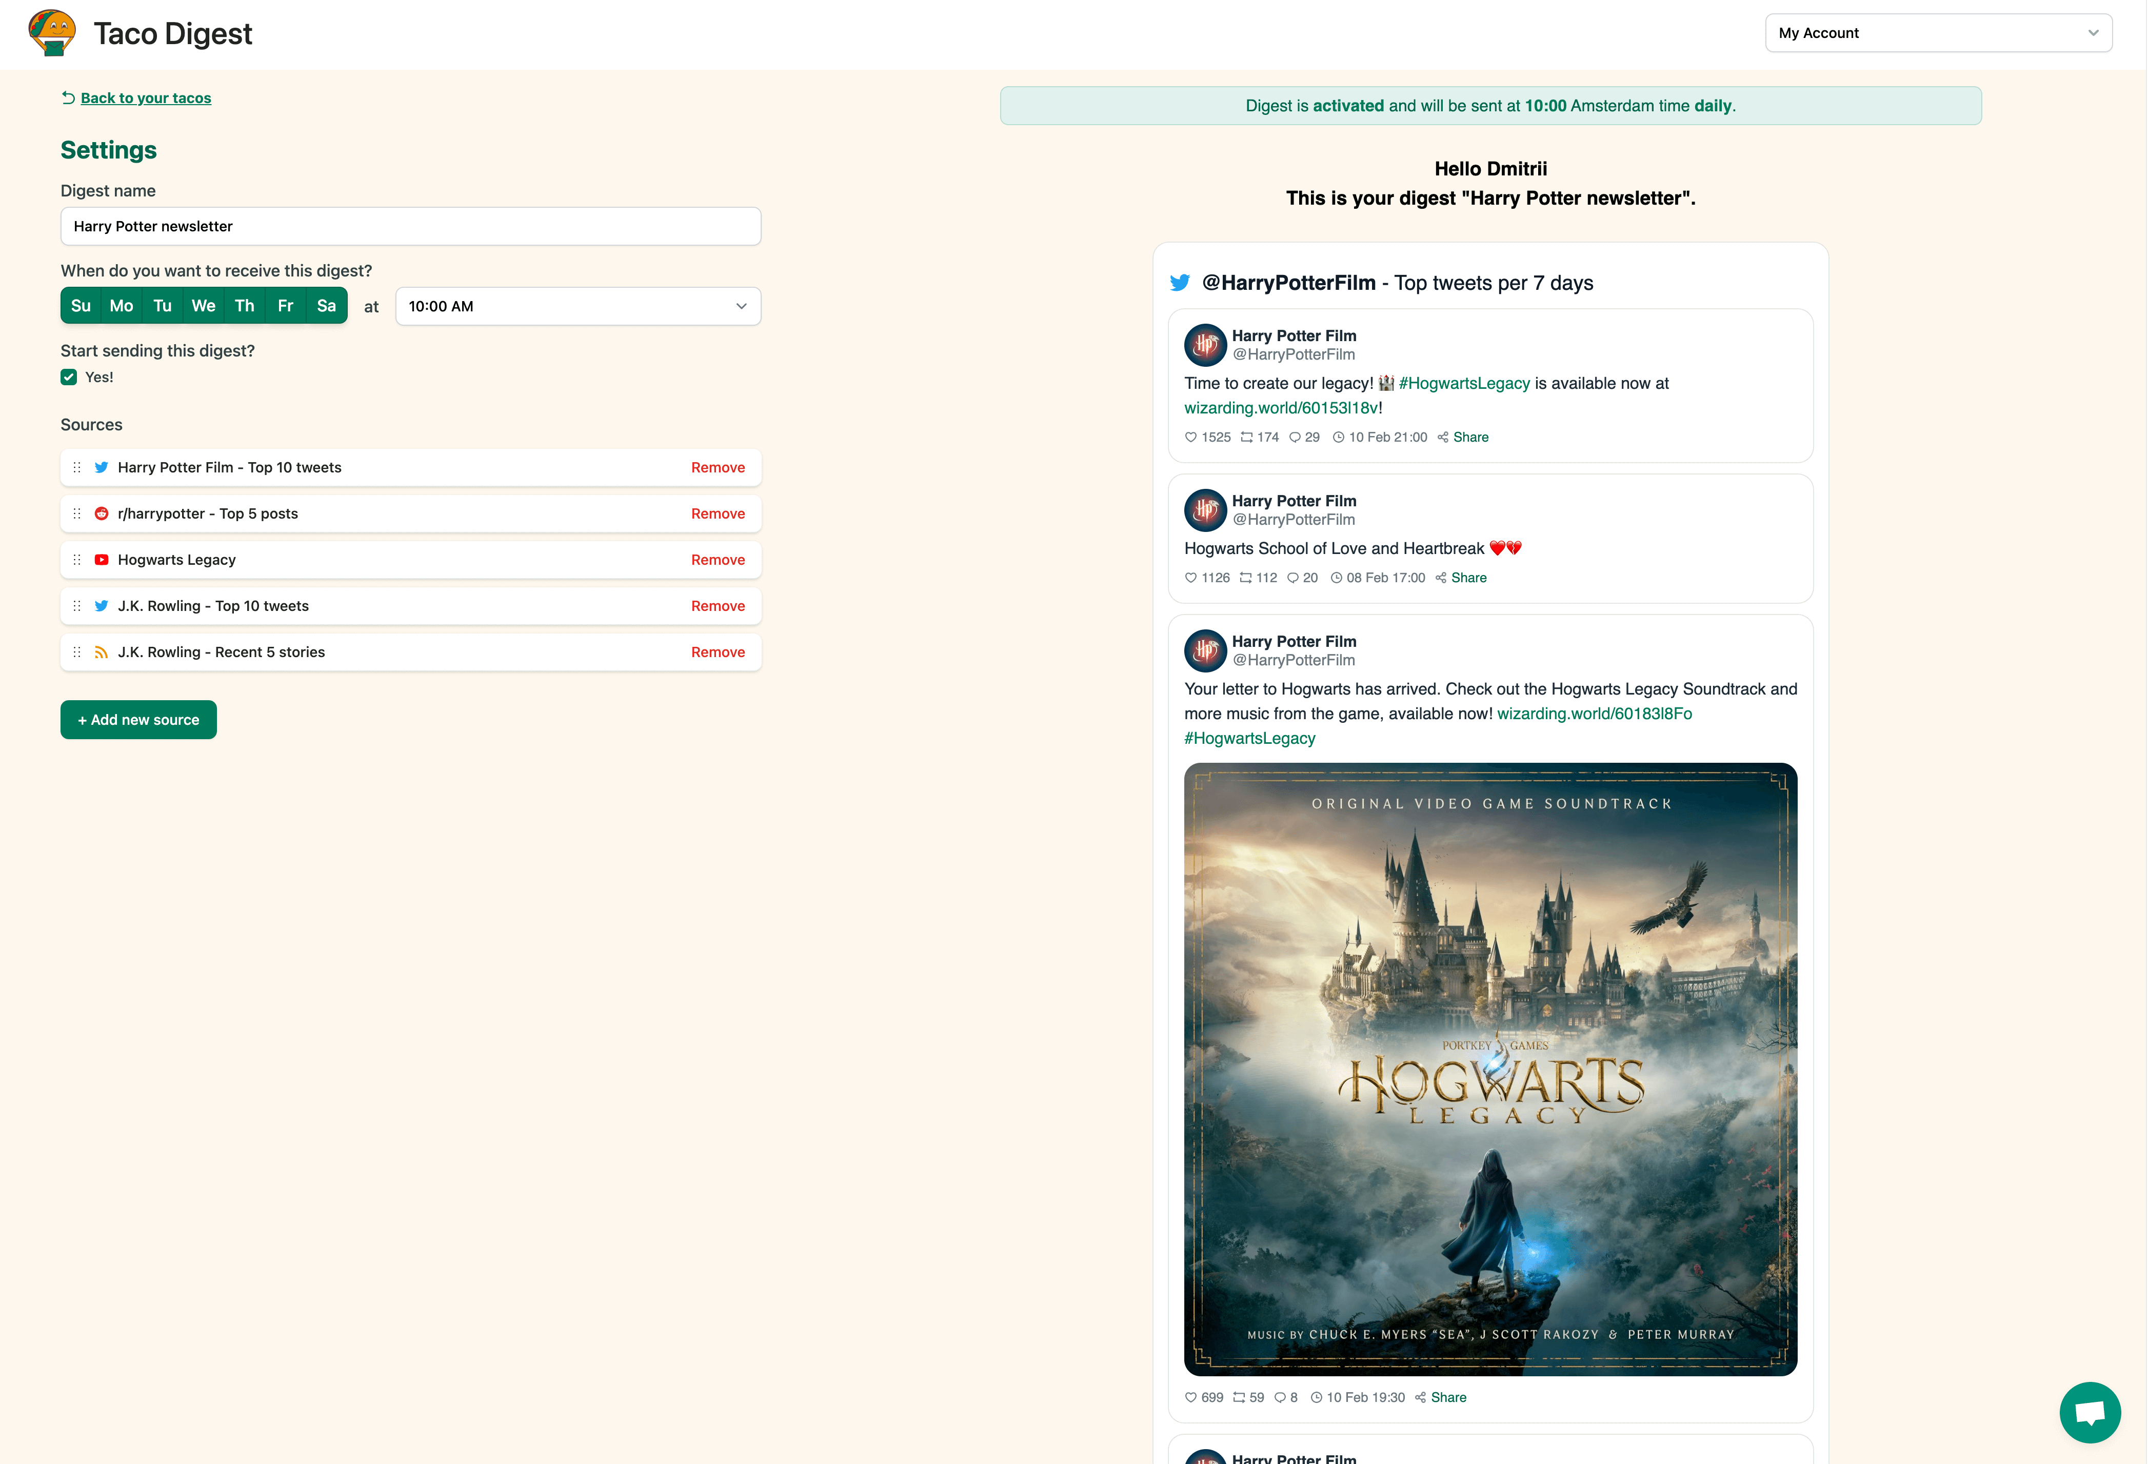This screenshot has width=2148, height=1464.
Task: Open the wizarding.world/60153l18v link
Action: [x=1281, y=408]
